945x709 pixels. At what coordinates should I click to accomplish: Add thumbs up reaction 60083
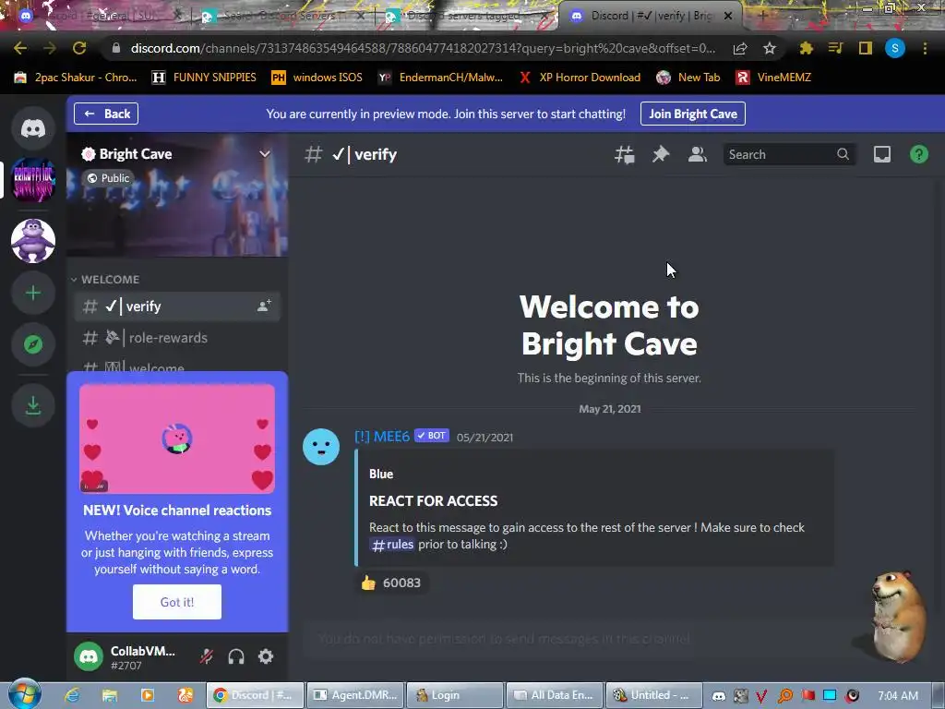tap(391, 583)
